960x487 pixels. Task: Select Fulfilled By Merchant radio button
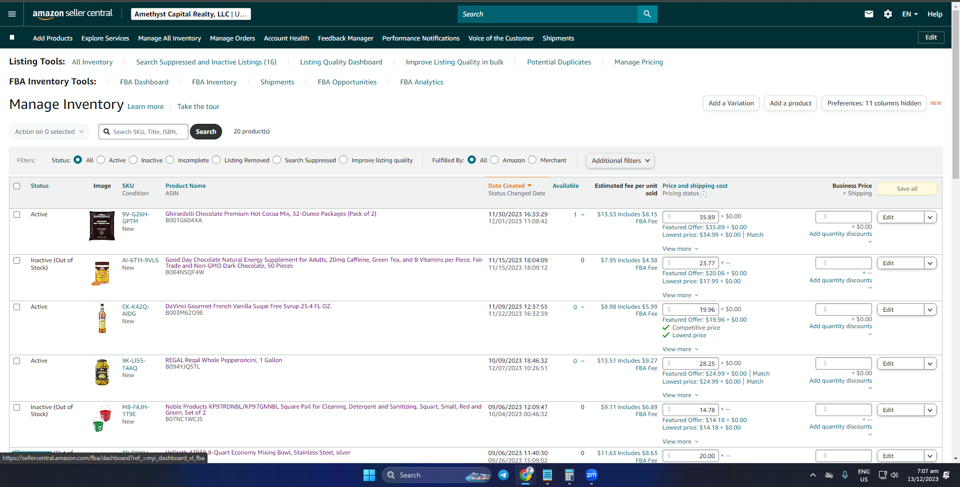tap(532, 160)
